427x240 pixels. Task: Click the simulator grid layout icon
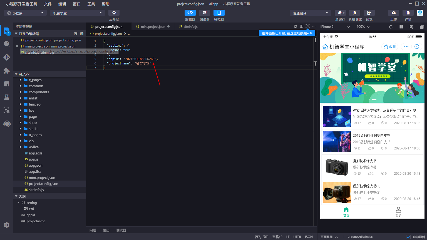[401, 27]
